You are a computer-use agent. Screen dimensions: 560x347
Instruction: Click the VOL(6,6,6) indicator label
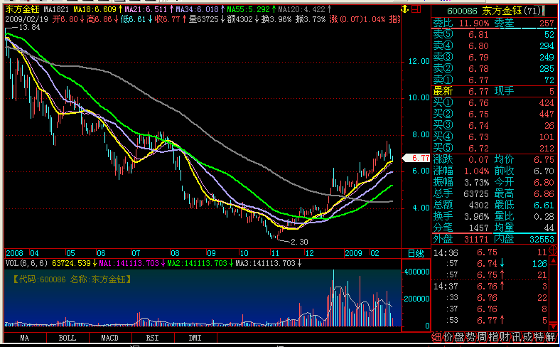click(26, 263)
